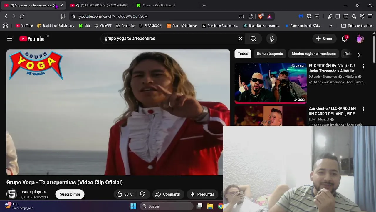
Task: Go to the YouTube home logo
Action: pos(32,39)
